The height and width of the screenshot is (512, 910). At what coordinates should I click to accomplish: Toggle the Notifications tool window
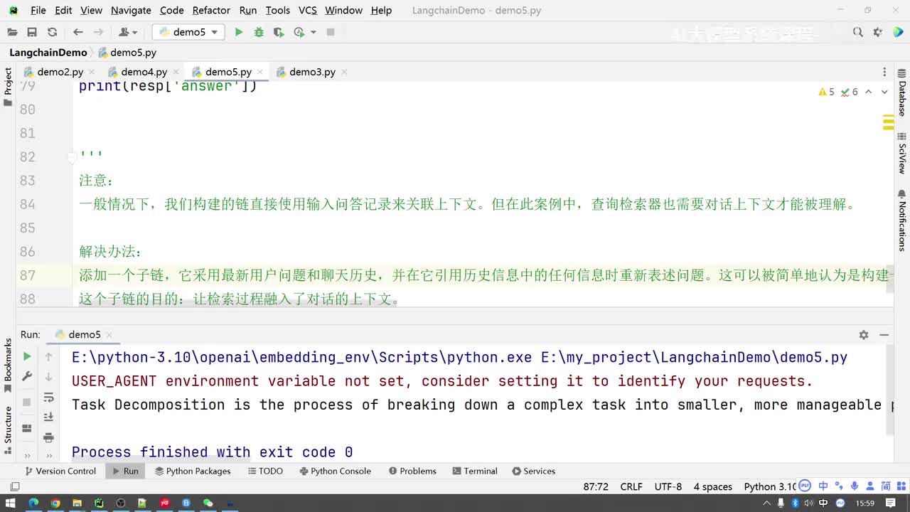click(x=901, y=220)
